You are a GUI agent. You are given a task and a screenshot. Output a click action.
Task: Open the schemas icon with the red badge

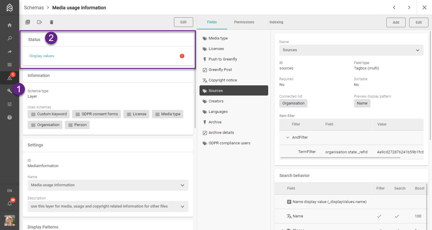10,78
